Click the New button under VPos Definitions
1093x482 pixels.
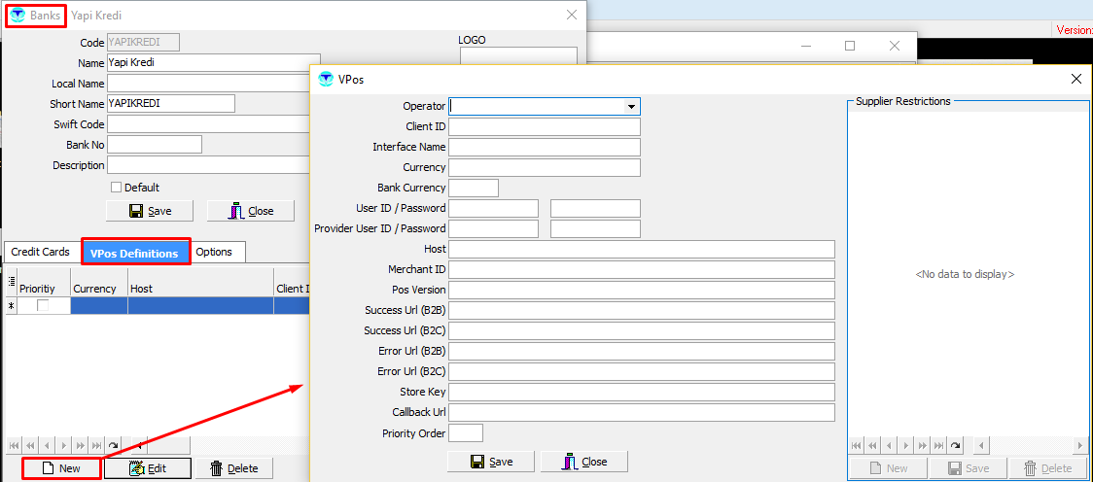coord(61,467)
